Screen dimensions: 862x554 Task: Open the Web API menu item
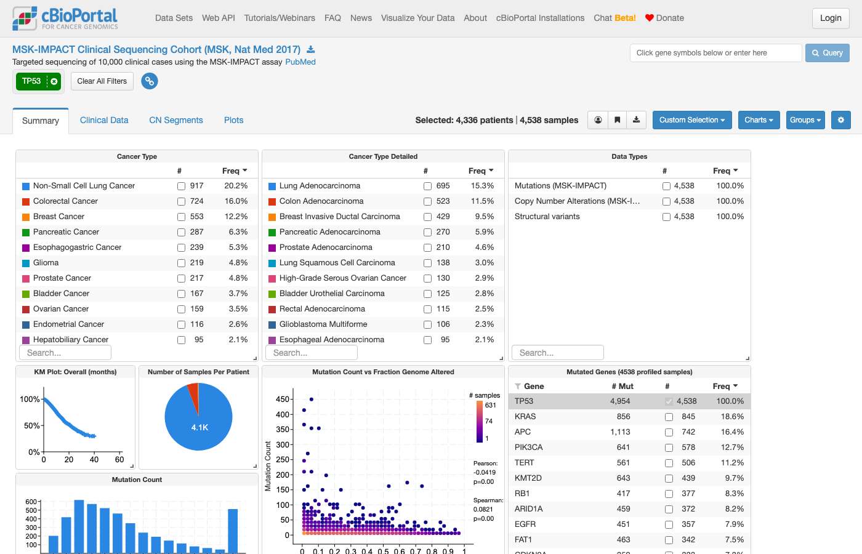pyautogui.click(x=219, y=18)
